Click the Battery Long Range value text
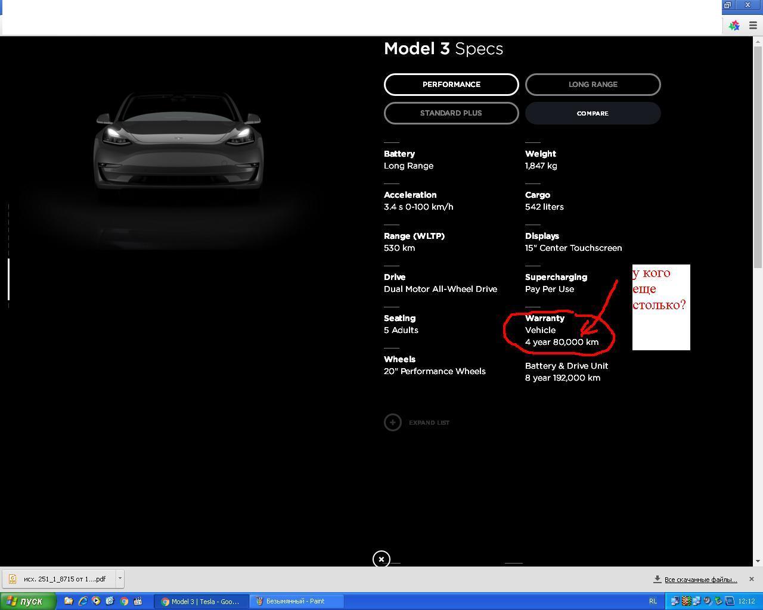Screen dimensions: 763x610 408,166
